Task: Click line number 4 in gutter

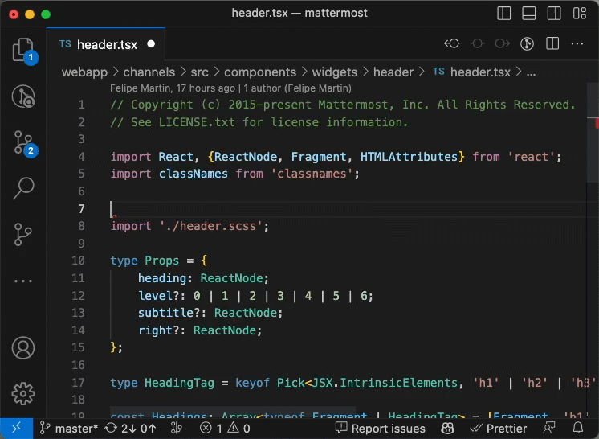Action: pyautogui.click(x=81, y=157)
